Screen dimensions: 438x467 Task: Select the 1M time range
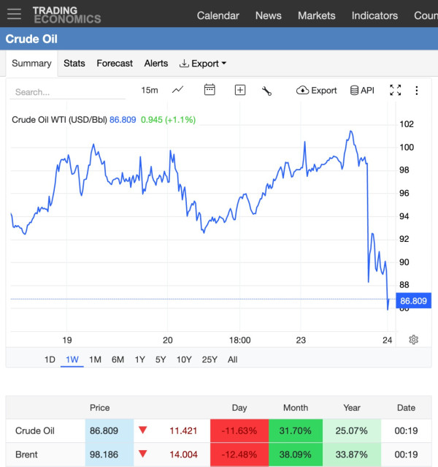click(95, 360)
